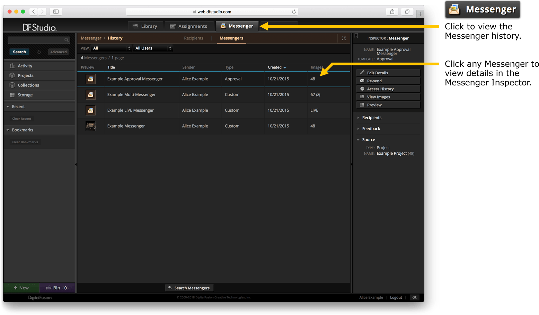Click the Preview button in the Inspector
The image size is (539, 315).
[x=388, y=105]
